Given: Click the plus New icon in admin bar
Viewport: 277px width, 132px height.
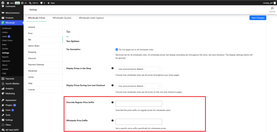Looking at the screenshot, I should 49,3.
